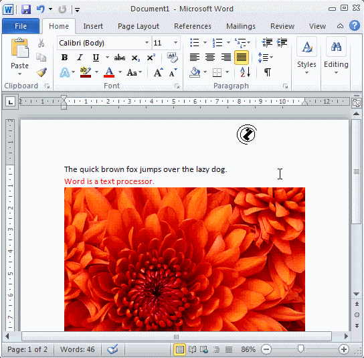Screen dimensions: 364x358
Task: Toggle Strikethrough formatting
Action: [120, 58]
